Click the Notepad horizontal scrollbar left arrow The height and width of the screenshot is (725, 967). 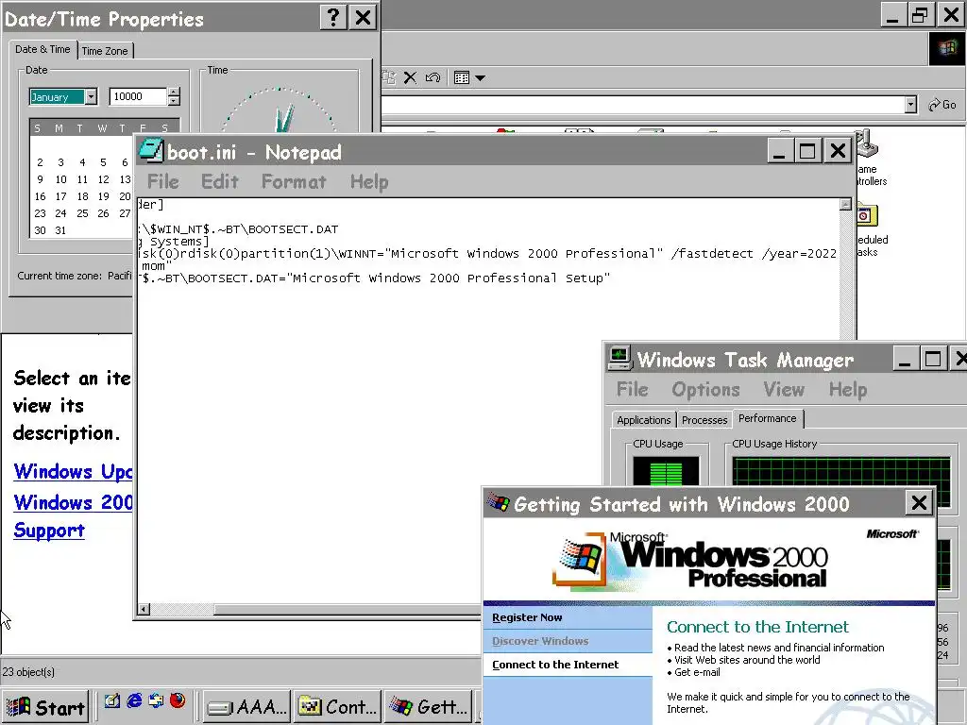144,609
